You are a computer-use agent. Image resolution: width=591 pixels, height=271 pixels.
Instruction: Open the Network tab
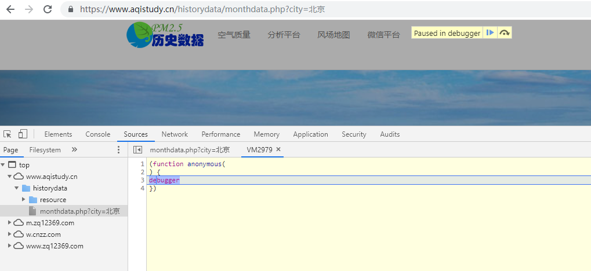point(175,134)
